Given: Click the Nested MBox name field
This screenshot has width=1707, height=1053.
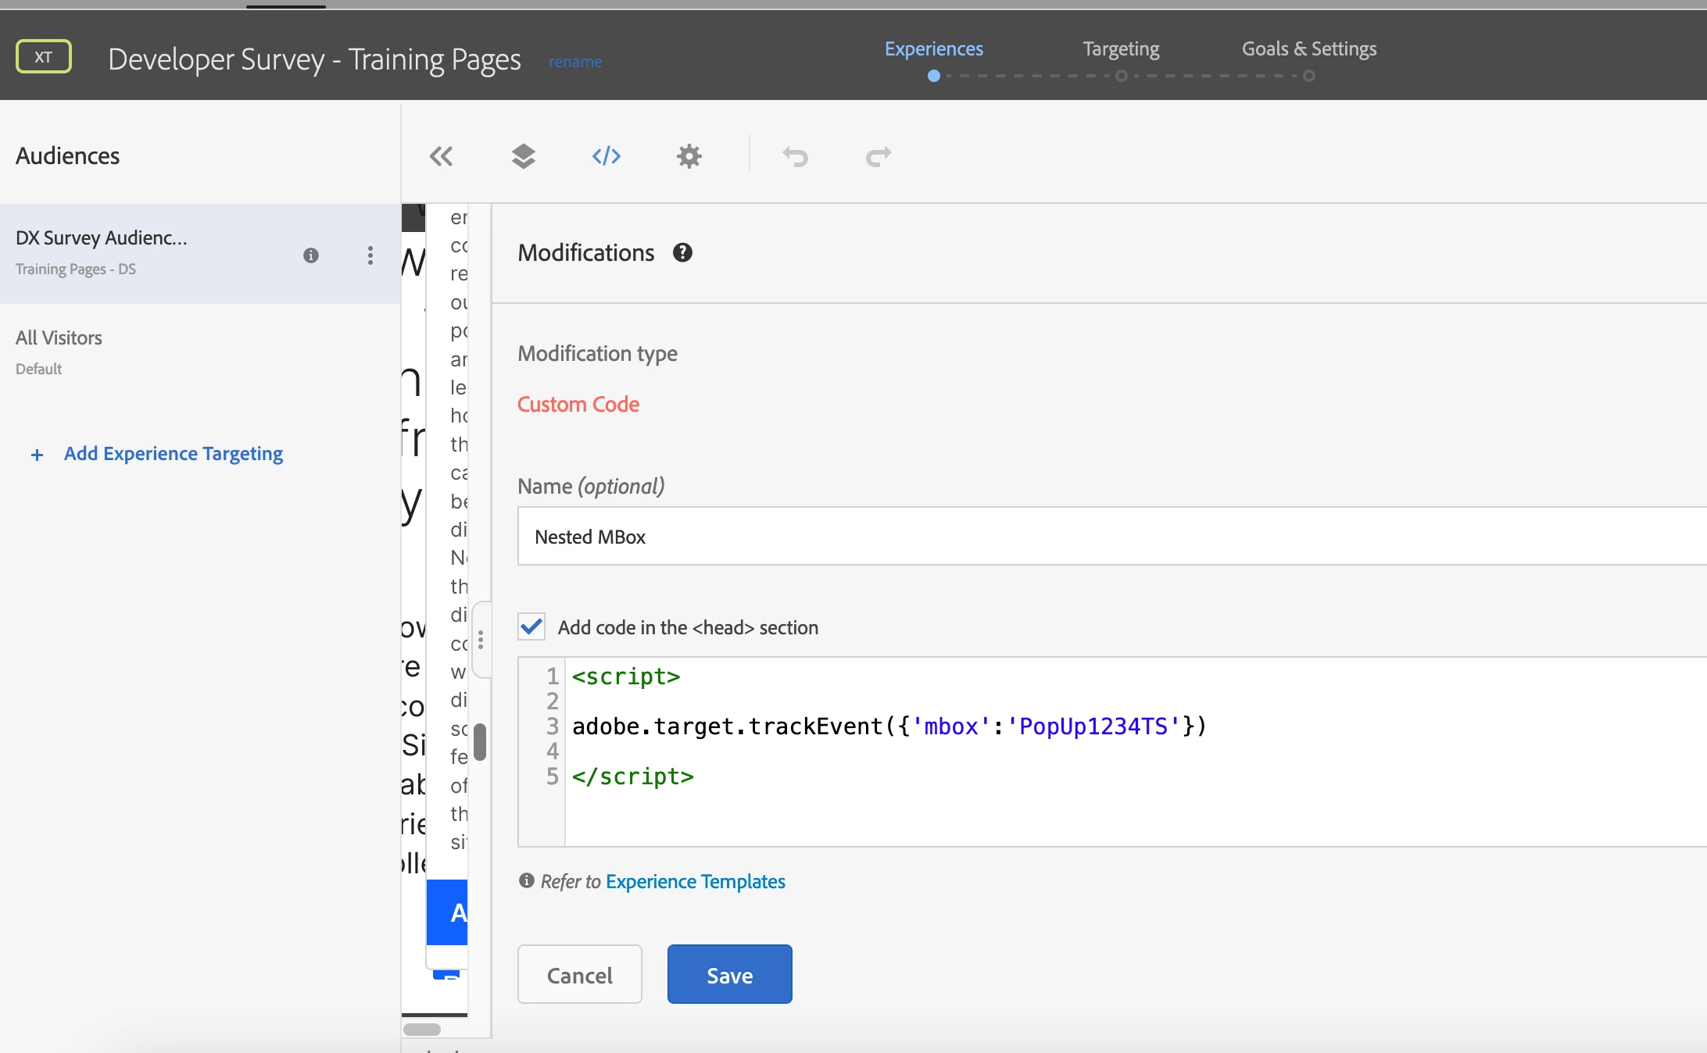Looking at the screenshot, I should (x=1110, y=537).
